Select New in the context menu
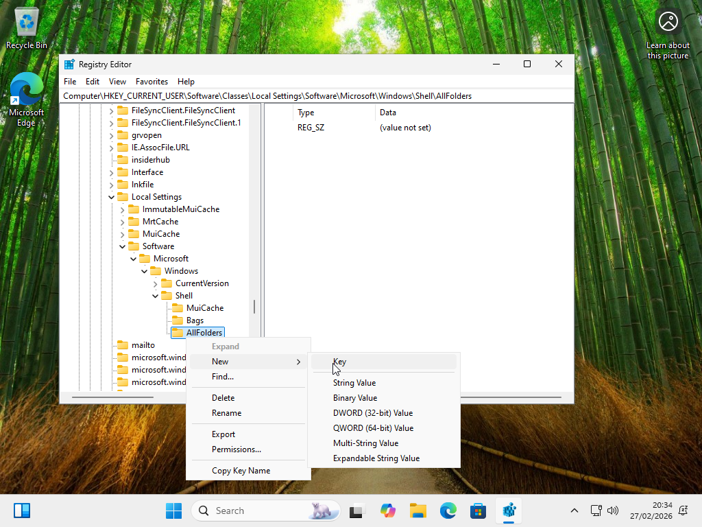 (248, 362)
